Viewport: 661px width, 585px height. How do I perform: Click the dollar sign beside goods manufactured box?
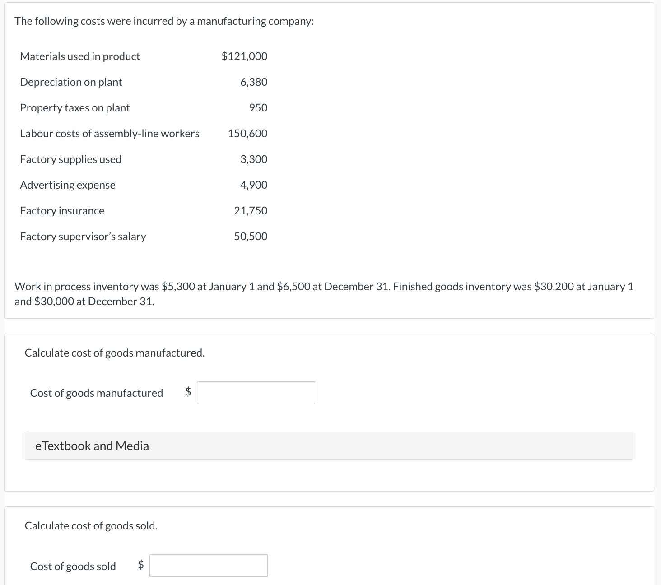(188, 392)
